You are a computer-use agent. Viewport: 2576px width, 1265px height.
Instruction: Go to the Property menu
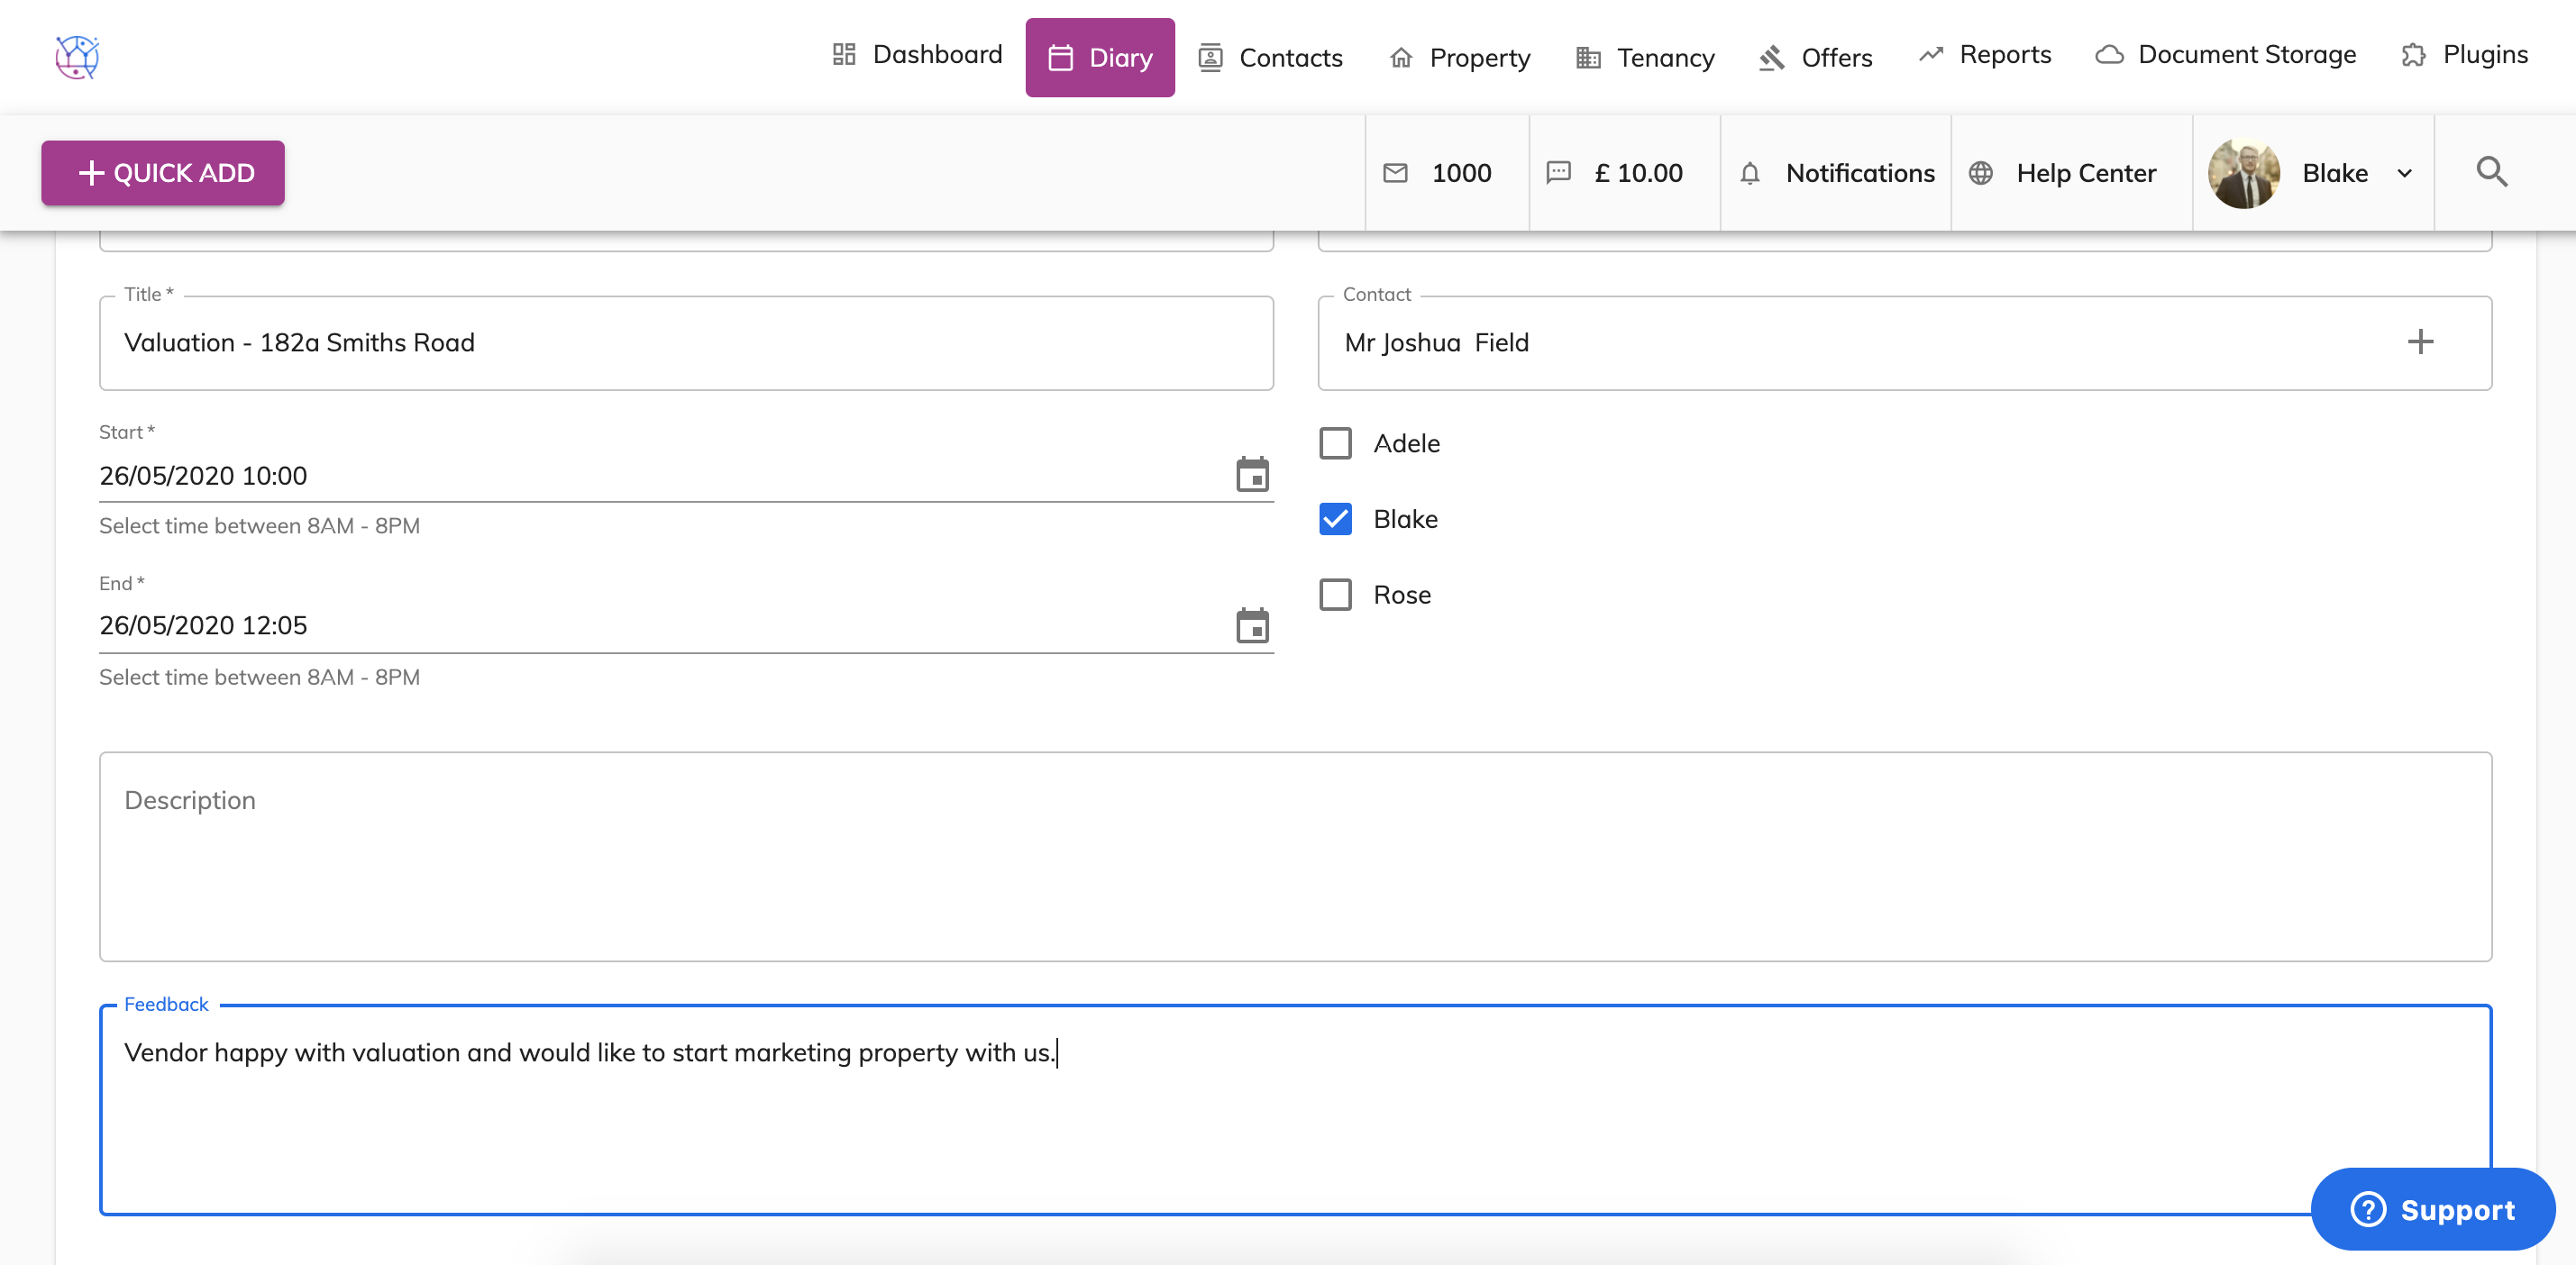pyautogui.click(x=1460, y=58)
